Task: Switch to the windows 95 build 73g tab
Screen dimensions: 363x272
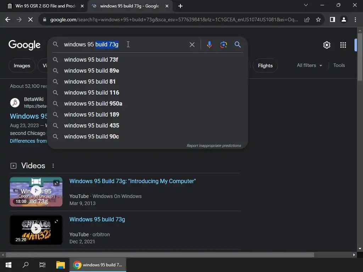Action: [130, 6]
